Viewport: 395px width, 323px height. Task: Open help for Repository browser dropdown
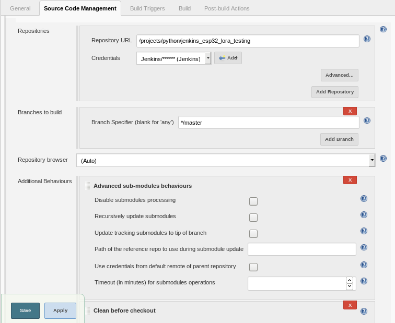coord(383,158)
